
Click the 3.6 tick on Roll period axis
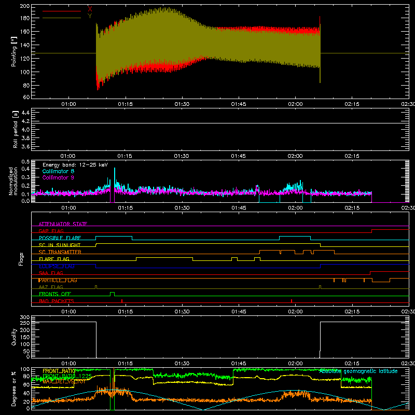25,147
